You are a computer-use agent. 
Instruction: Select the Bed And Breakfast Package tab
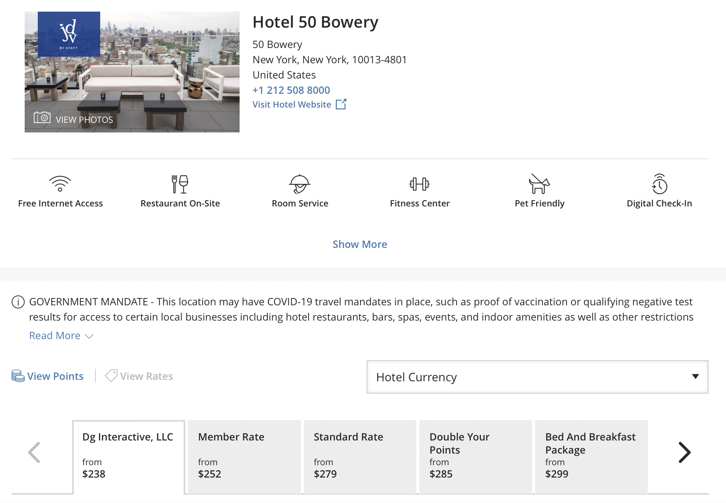[x=591, y=457]
